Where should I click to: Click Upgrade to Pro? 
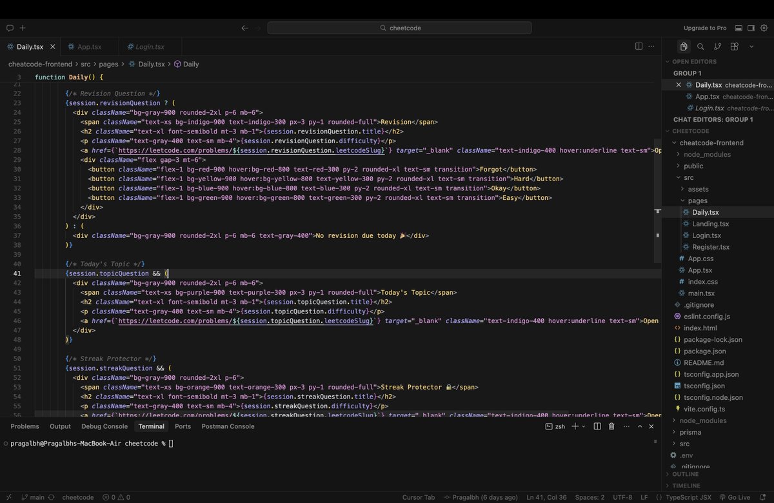tap(705, 28)
